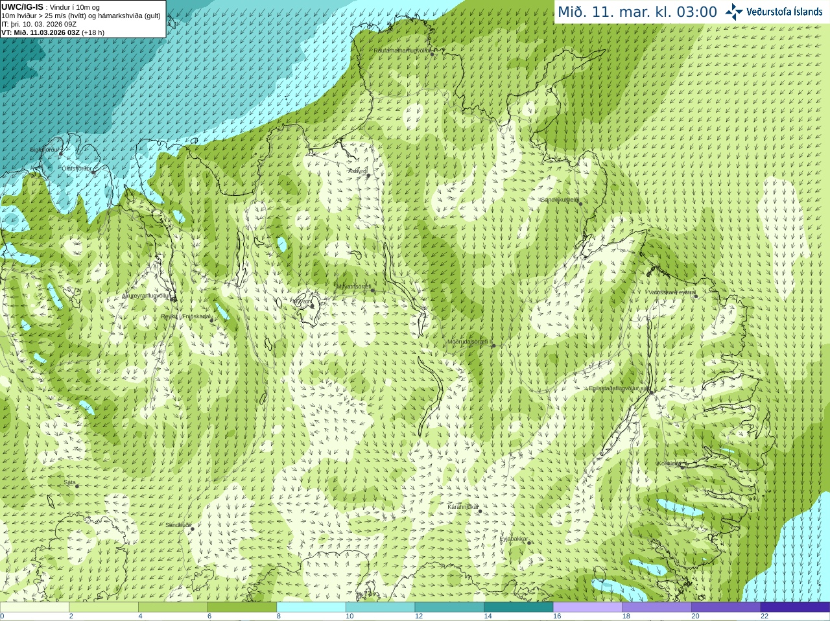The width and height of the screenshot is (830, 621).
Task: Select the 4–6 m/s legend swatch
Action: point(172,607)
